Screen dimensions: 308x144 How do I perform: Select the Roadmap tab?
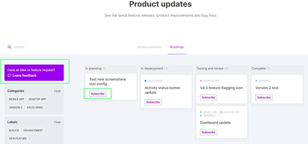177,47
